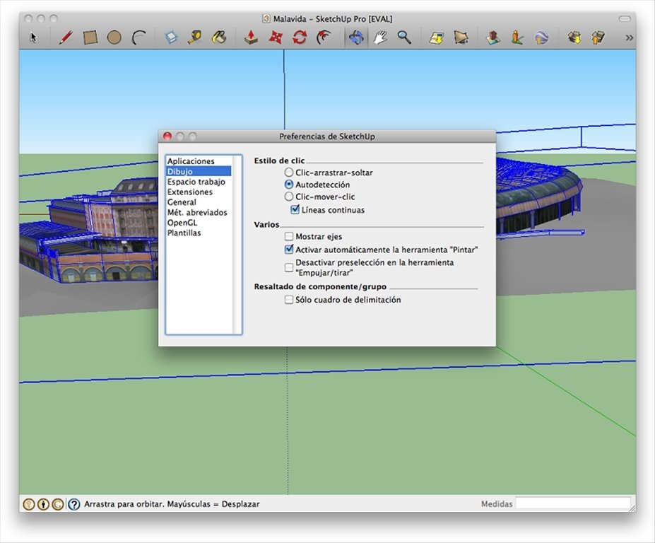The height and width of the screenshot is (543, 655).
Task: Open OpenGL preferences category
Action: [199, 223]
